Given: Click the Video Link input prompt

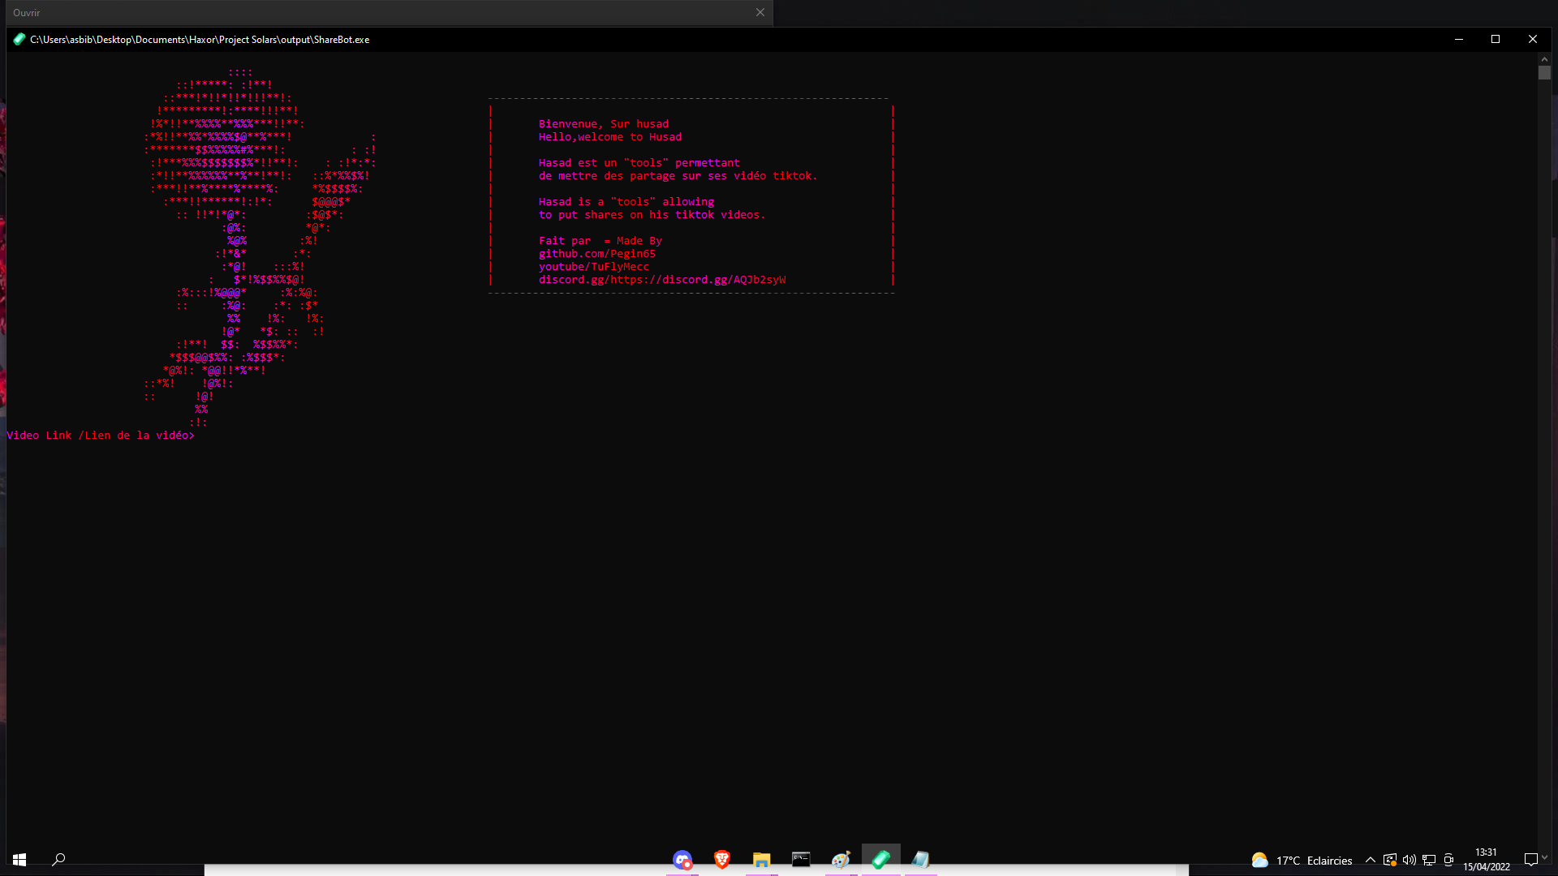Looking at the screenshot, I should click(101, 435).
